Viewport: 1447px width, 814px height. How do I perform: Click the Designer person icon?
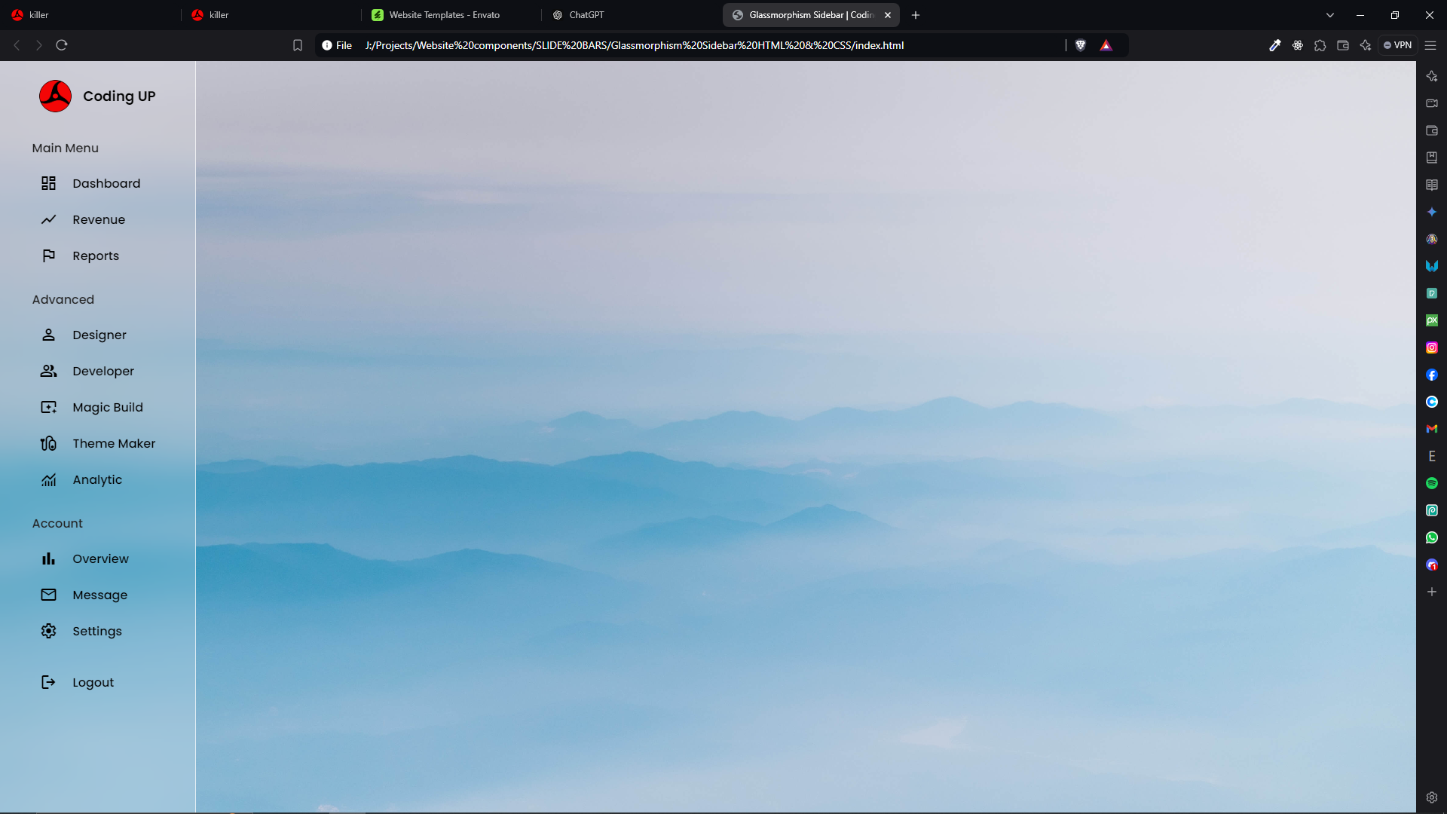(x=49, y=335)
